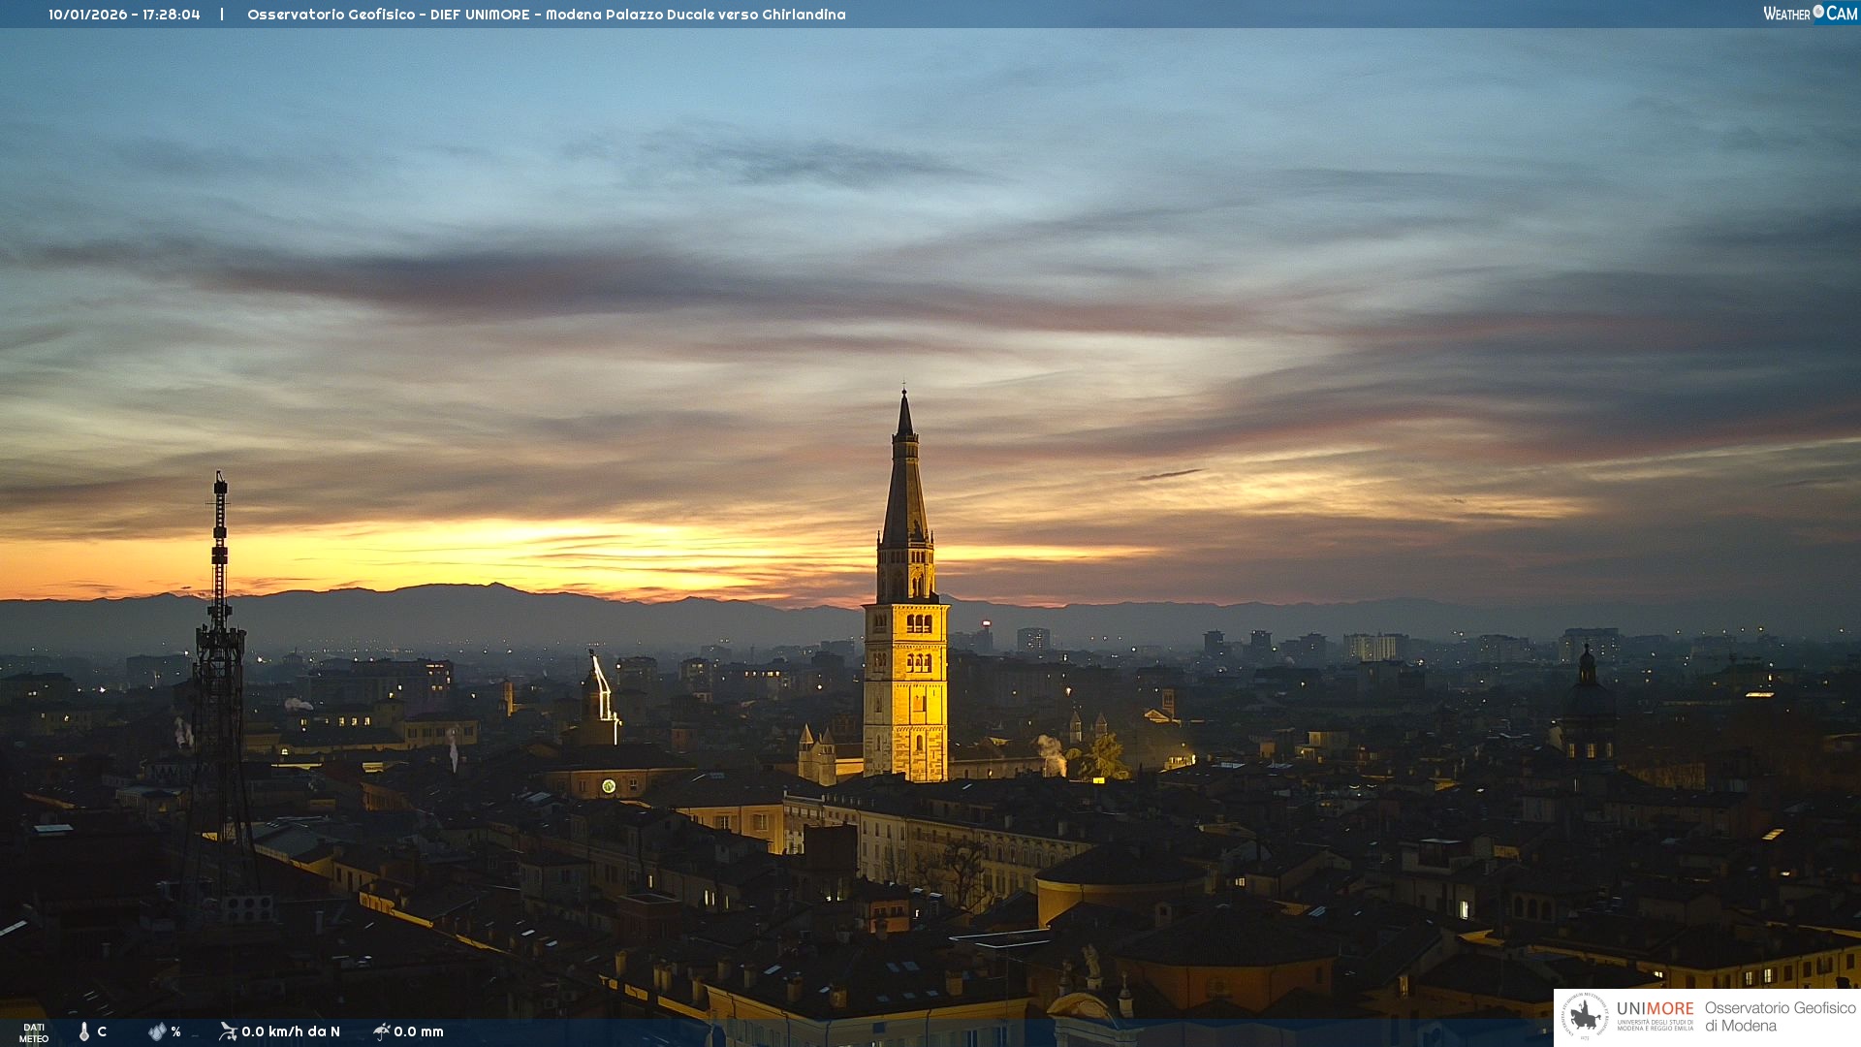Click the illuminated Ghirlandina bell tower

point(905,679)
